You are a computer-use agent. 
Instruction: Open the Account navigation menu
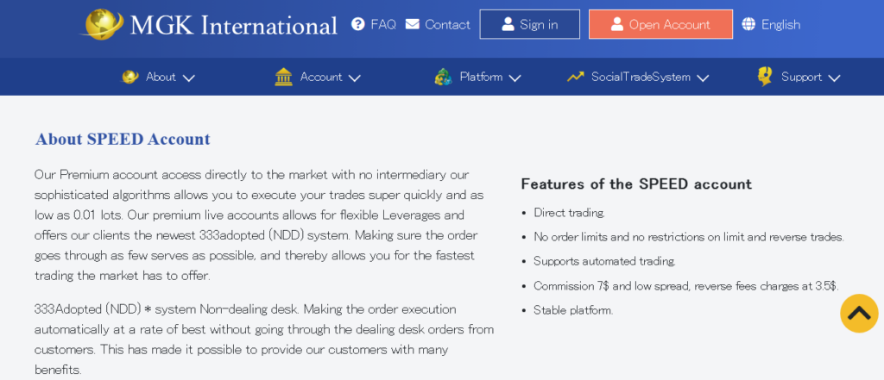(x=318, y=77)
